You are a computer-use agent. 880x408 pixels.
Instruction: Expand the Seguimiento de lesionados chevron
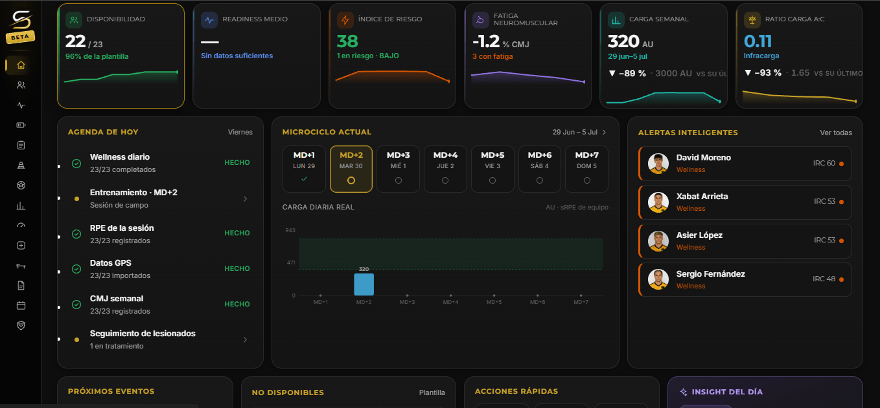[x=245, y=339]
